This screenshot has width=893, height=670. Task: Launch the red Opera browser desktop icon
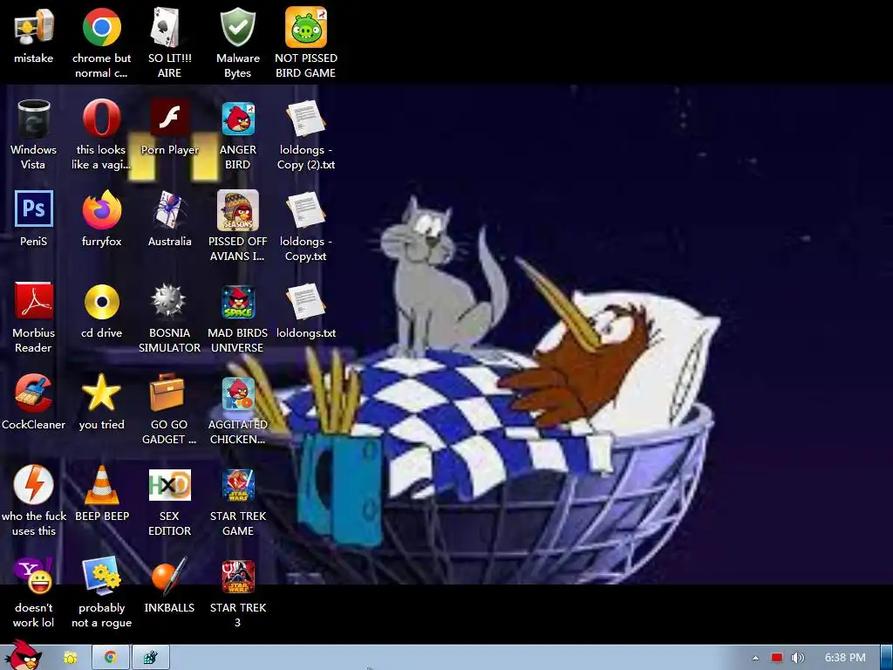[x=101, y=119]
